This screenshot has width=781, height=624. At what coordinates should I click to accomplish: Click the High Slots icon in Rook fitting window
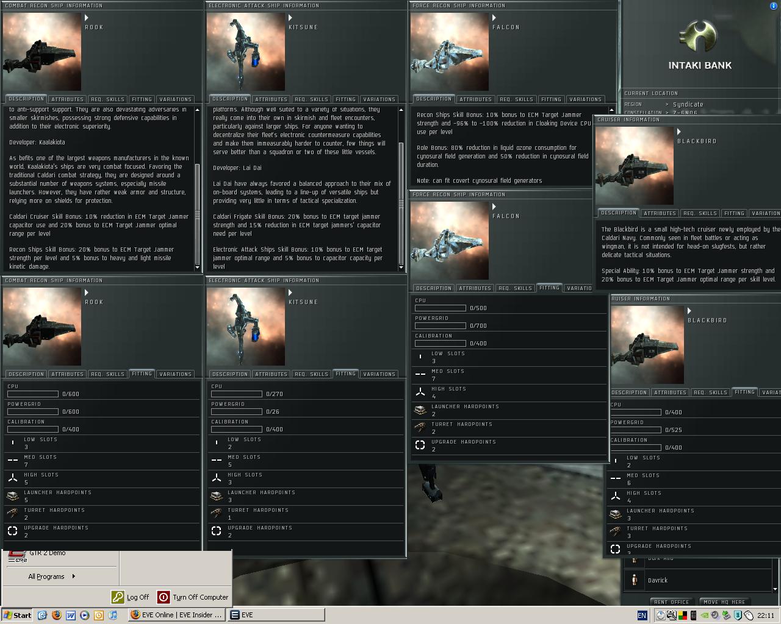click(13, 478)
